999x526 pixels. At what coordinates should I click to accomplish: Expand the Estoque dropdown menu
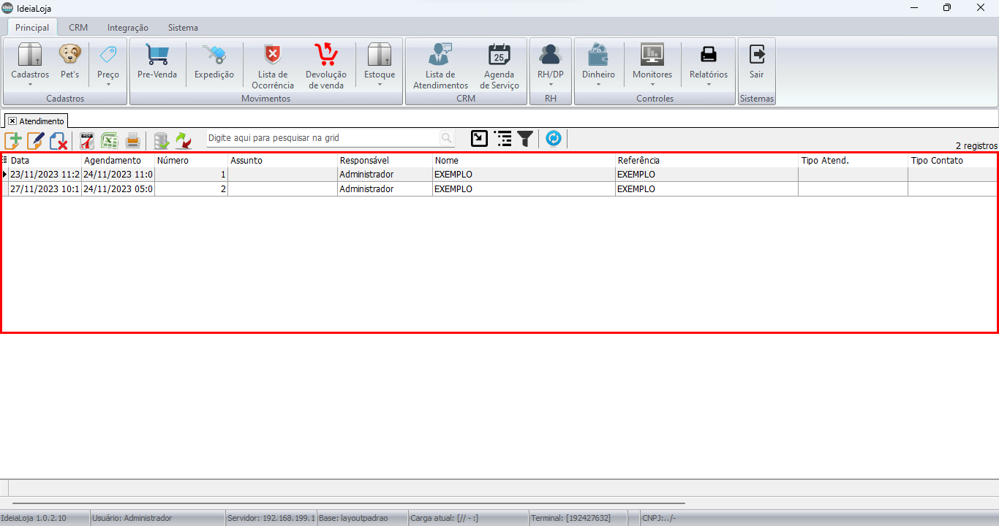[380, 66]
